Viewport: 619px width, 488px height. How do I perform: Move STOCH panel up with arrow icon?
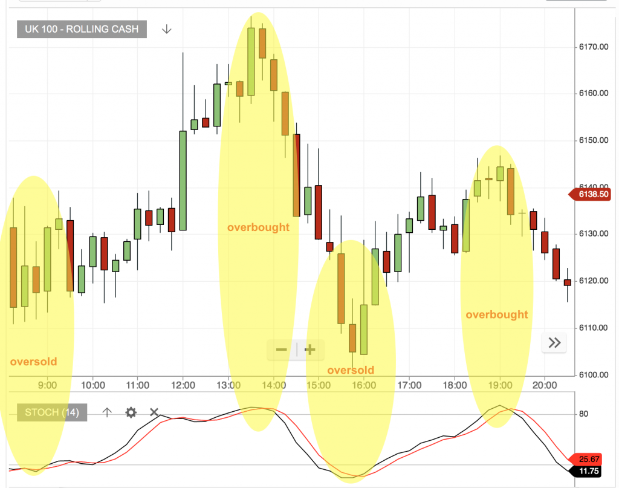pos(107,412)
